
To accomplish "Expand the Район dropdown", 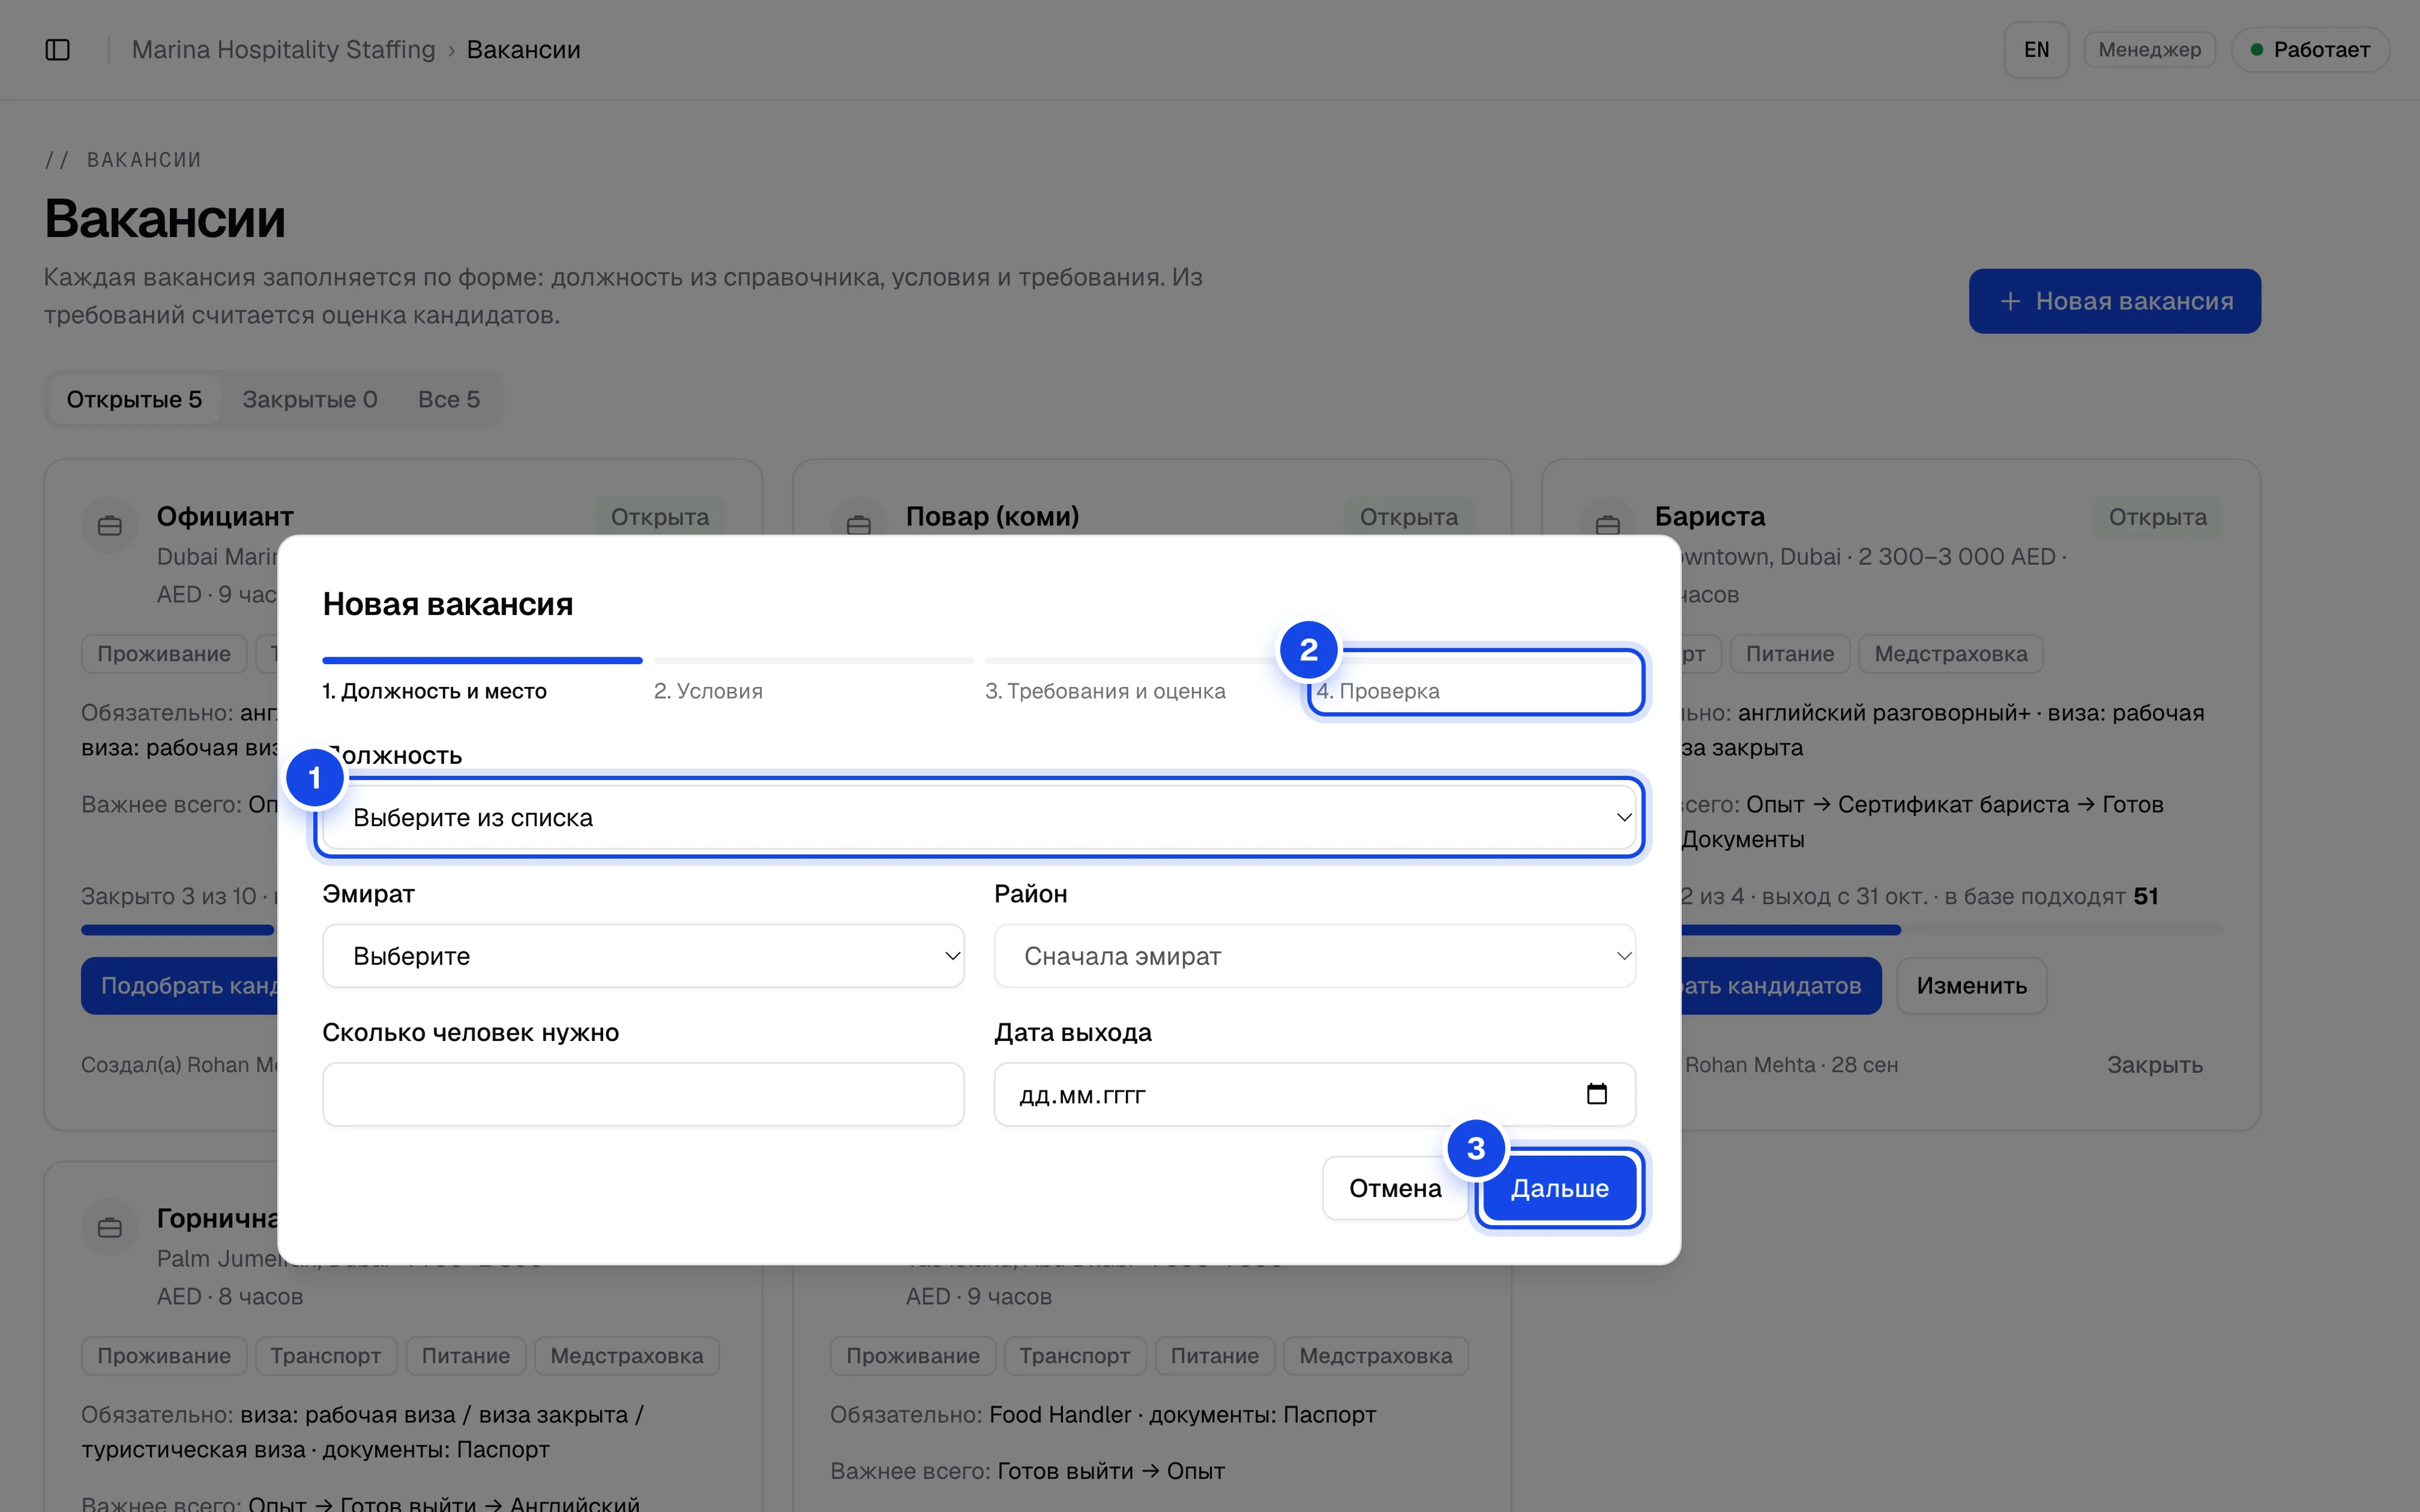I will click(1314, 956).
